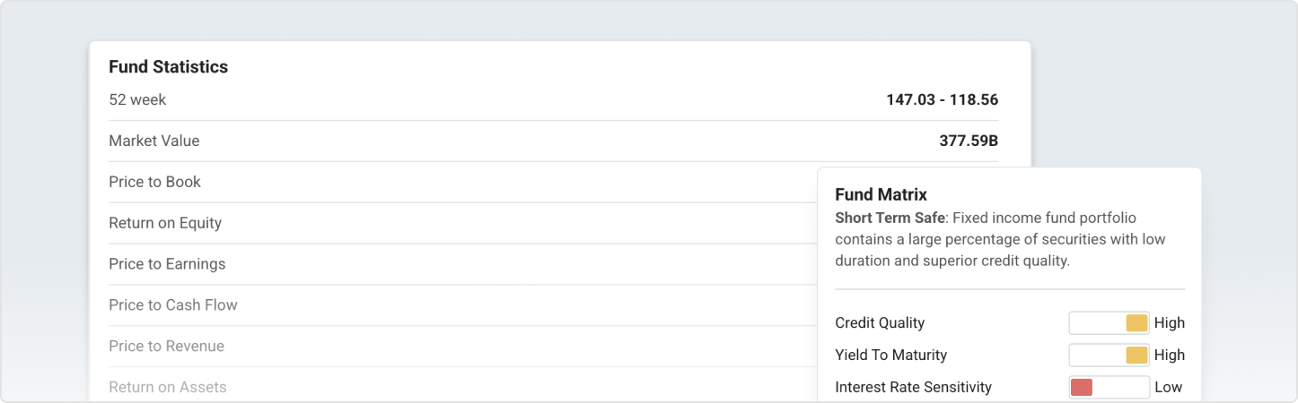Click the Yield To Maturity yellow indicator
This screenshot has height=403, width=1298.
pyautogui.click(x=1136, y=356)
